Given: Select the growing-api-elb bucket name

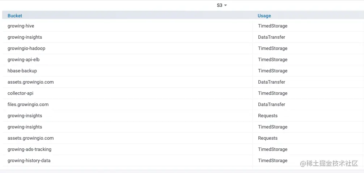Looking at the screenshot, I should pos(24,60).
